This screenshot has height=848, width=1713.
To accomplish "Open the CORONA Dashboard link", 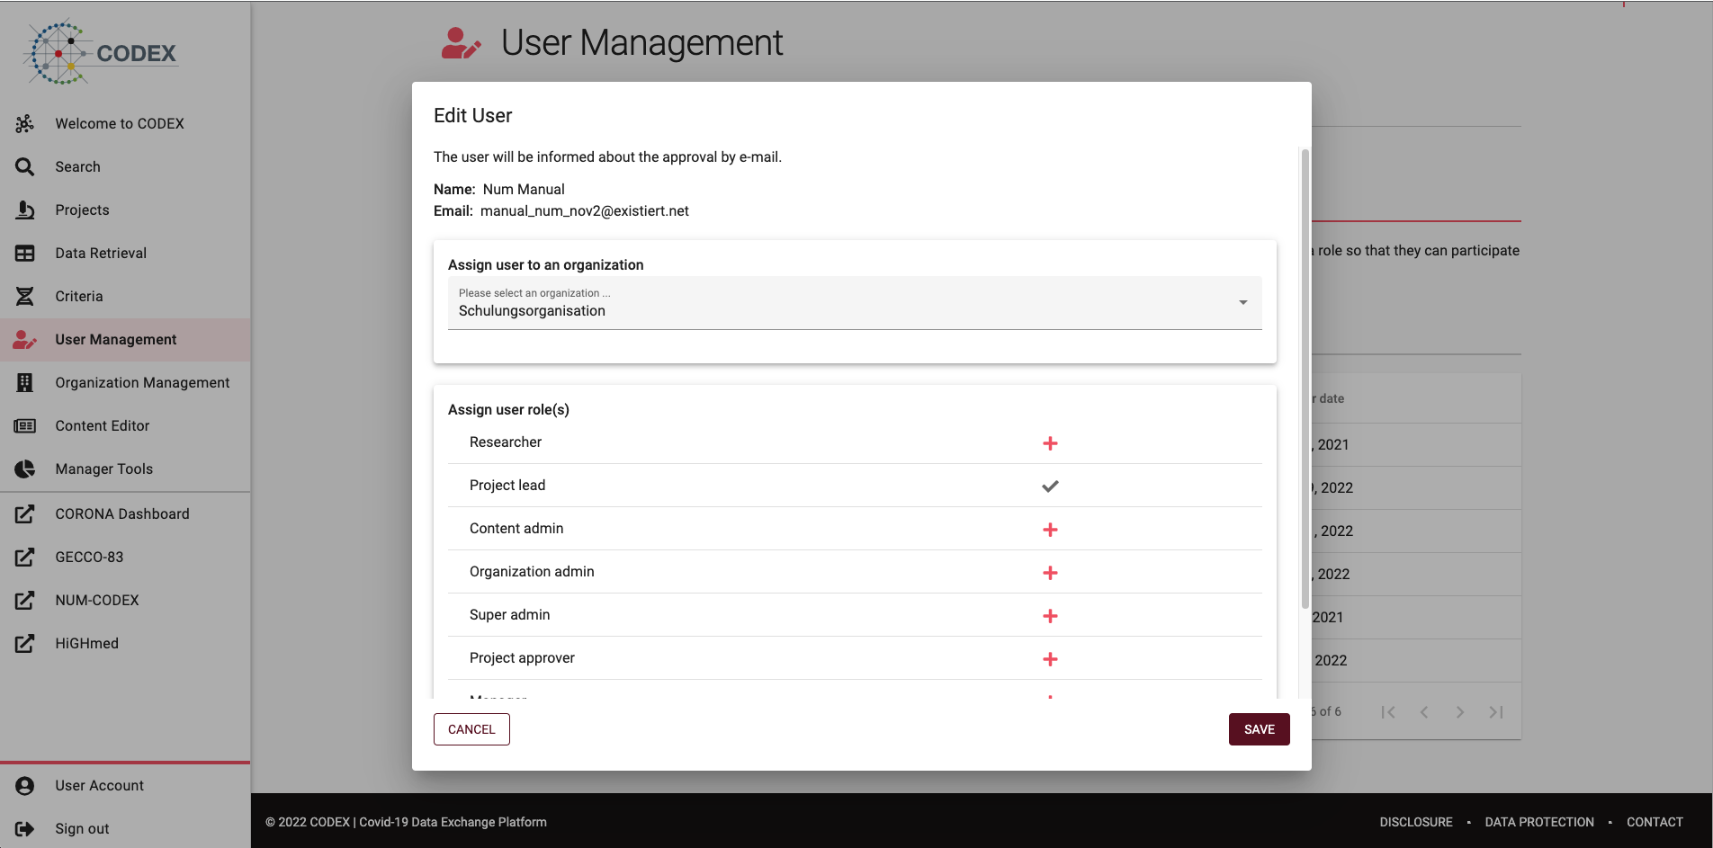I will pos(125,514).
